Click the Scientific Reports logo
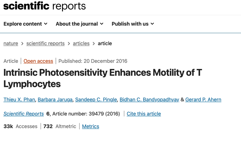The image size is (241, 142). (x=44, y=6)
